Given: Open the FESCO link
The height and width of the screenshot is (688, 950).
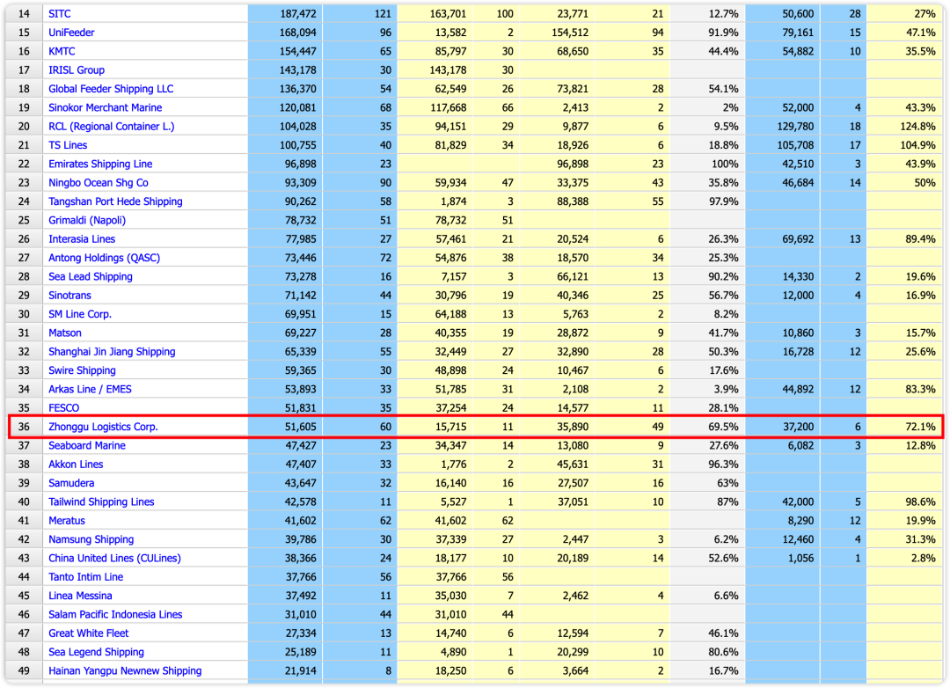Looking at the screenshot, I should click(x=63, y=408).
